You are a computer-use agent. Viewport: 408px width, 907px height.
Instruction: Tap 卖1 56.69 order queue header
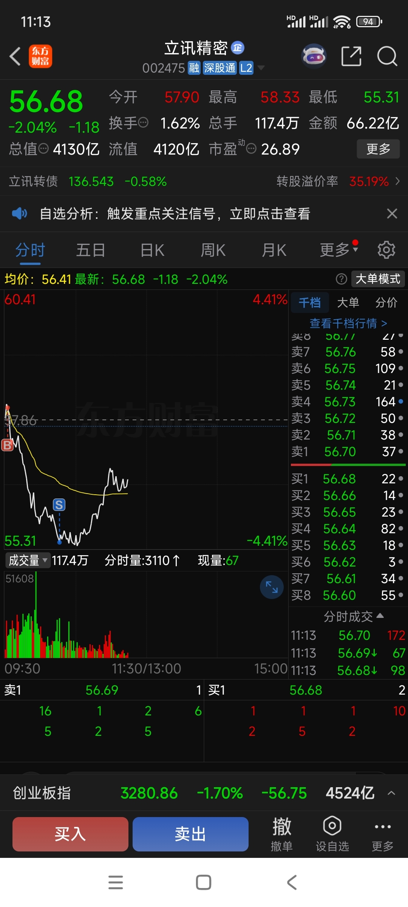102,690
